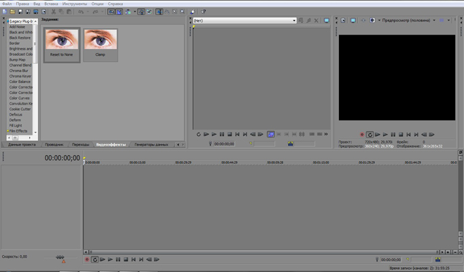The height and width of the screenshot is (272, 464).
Task: Open the Инструменты menu
Action: 75,4
